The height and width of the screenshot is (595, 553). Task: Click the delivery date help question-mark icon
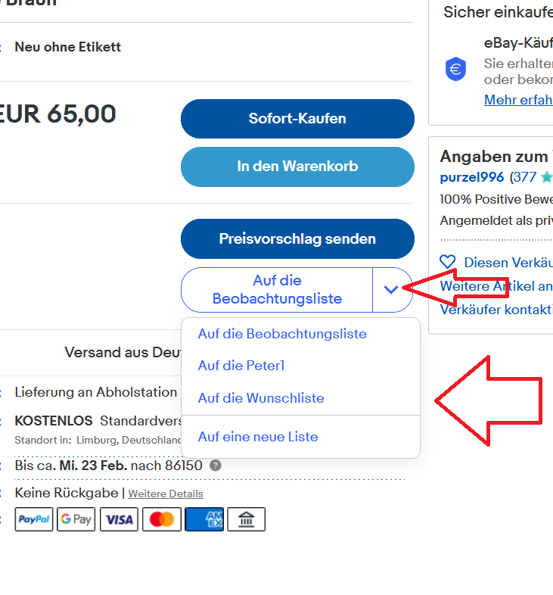pyautogui.click(x=216, y=466)
